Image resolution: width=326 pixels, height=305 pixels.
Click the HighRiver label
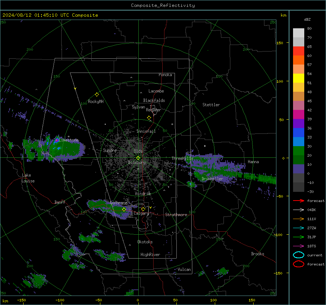pyautogui.click(x=150, y=255)
